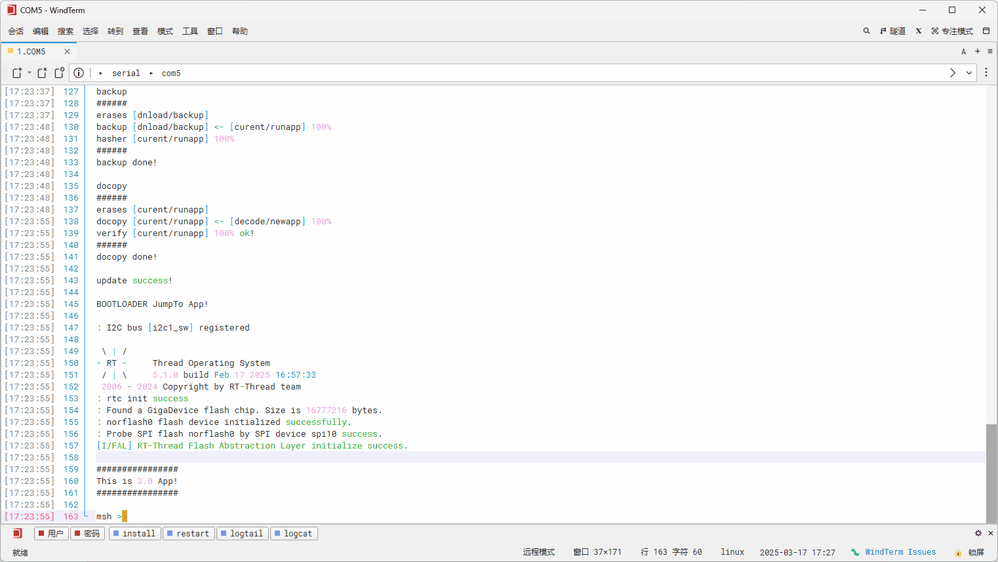Expand the new session dropdown arrow

pos(30,73)
